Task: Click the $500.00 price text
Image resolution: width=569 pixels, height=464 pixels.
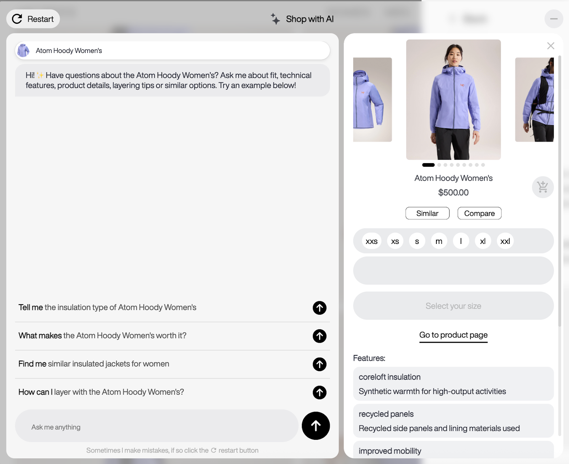Action: (x=453, y=193)
